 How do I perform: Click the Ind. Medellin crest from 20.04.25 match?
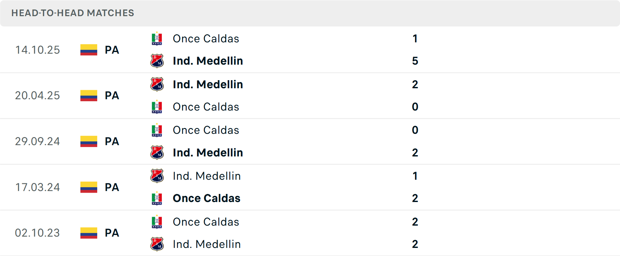[157, 84]
